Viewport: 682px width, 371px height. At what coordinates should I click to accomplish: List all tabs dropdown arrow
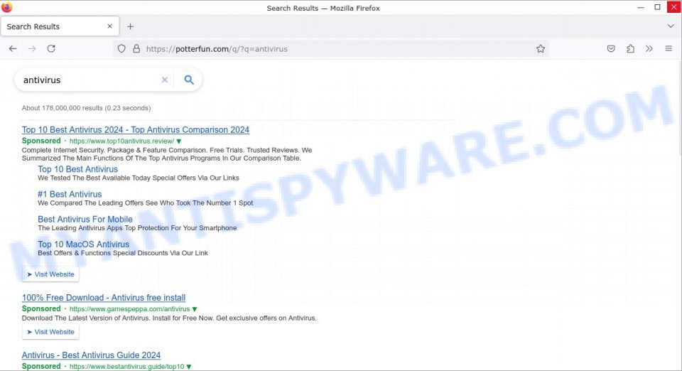point(670,26)
